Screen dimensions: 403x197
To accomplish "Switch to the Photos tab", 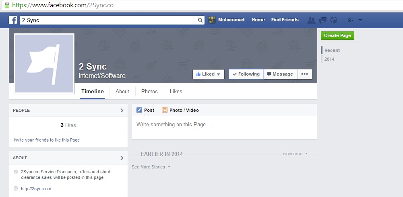I will [149, 92].
